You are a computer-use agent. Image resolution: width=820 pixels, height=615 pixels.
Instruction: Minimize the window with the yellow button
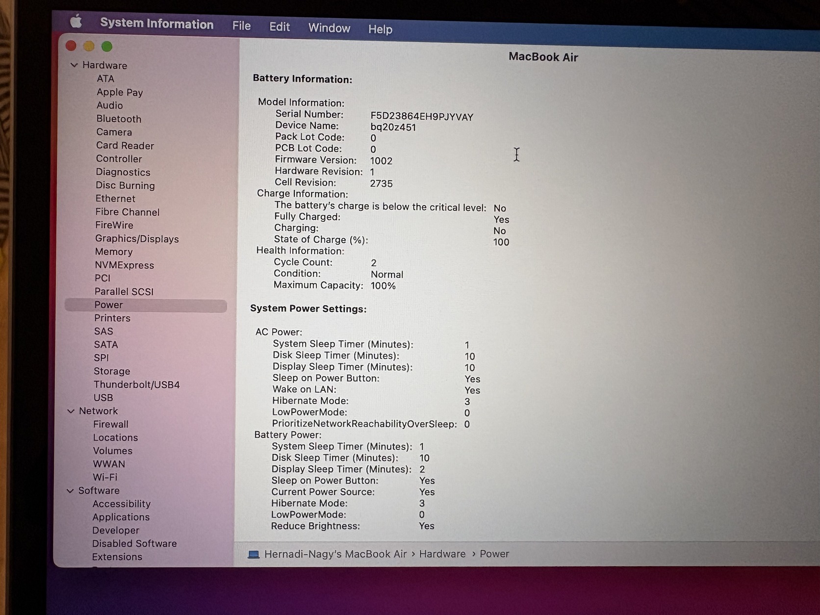[89, 46]
